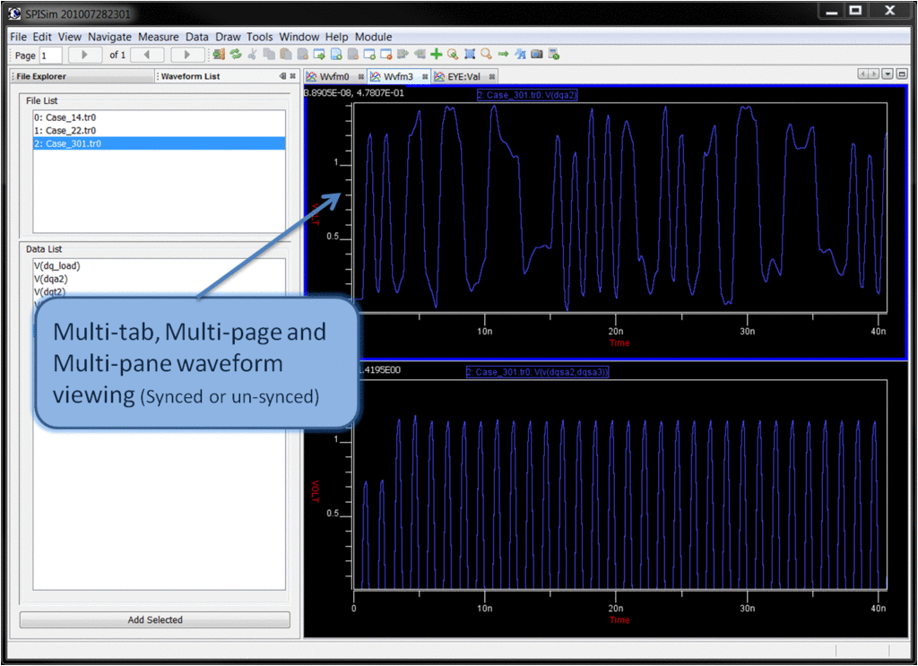Select Case_14.tr0 in the File List
This screenshot has height=666, width=918.
click(x=65, y=117)
